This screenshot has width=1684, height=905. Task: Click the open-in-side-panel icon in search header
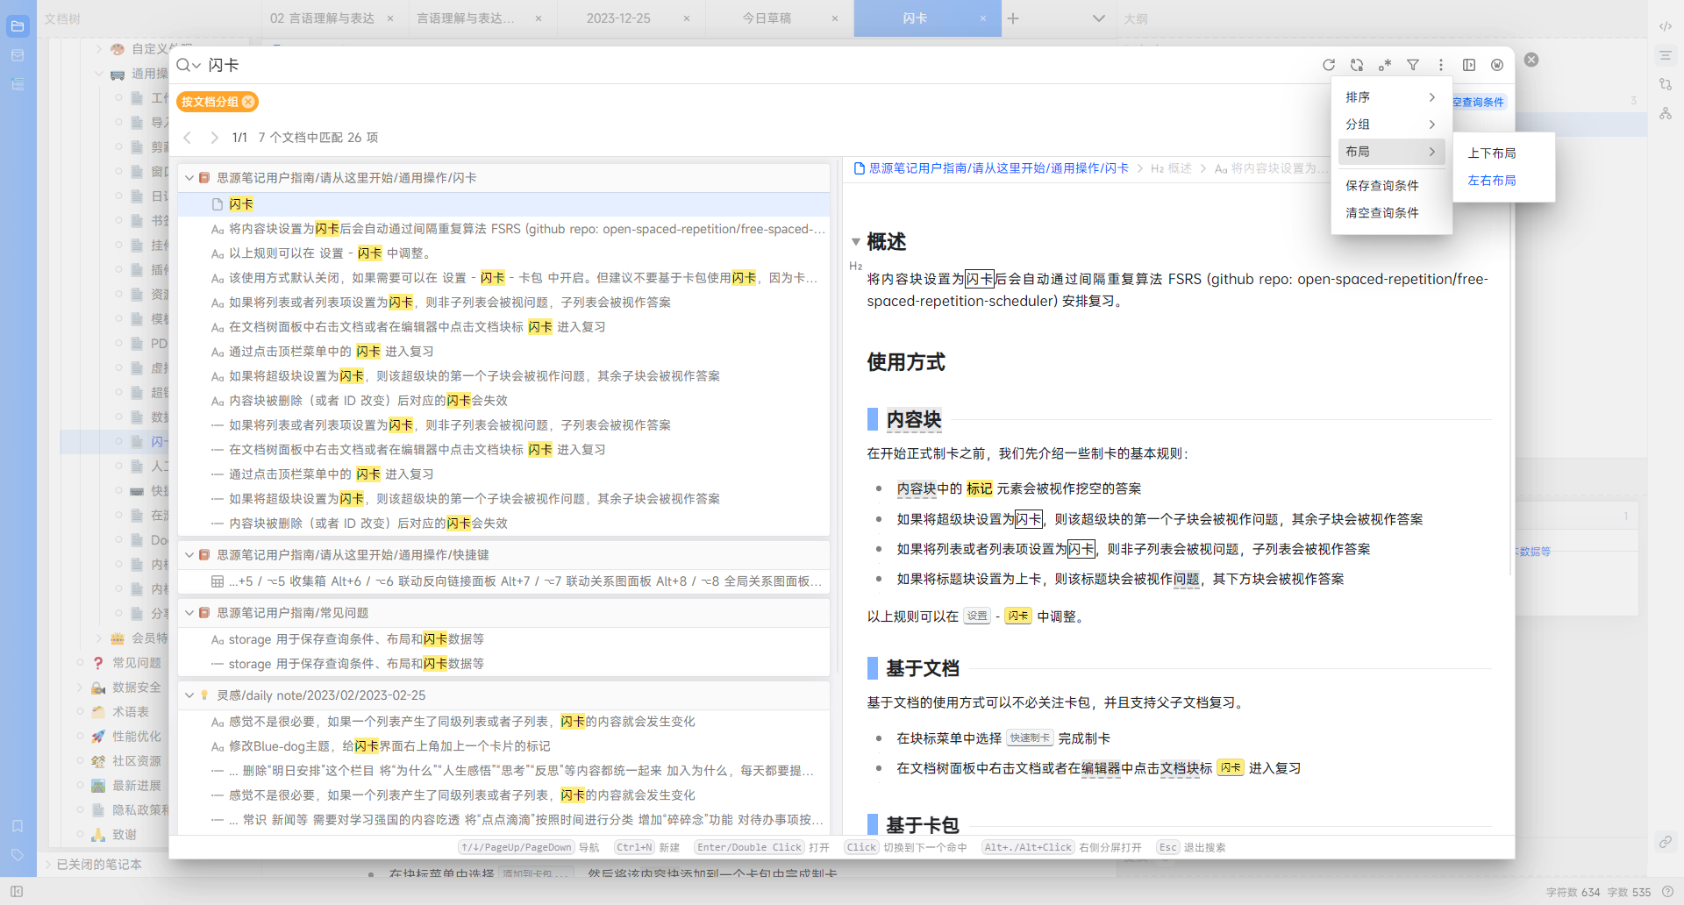coord(1469,65)
